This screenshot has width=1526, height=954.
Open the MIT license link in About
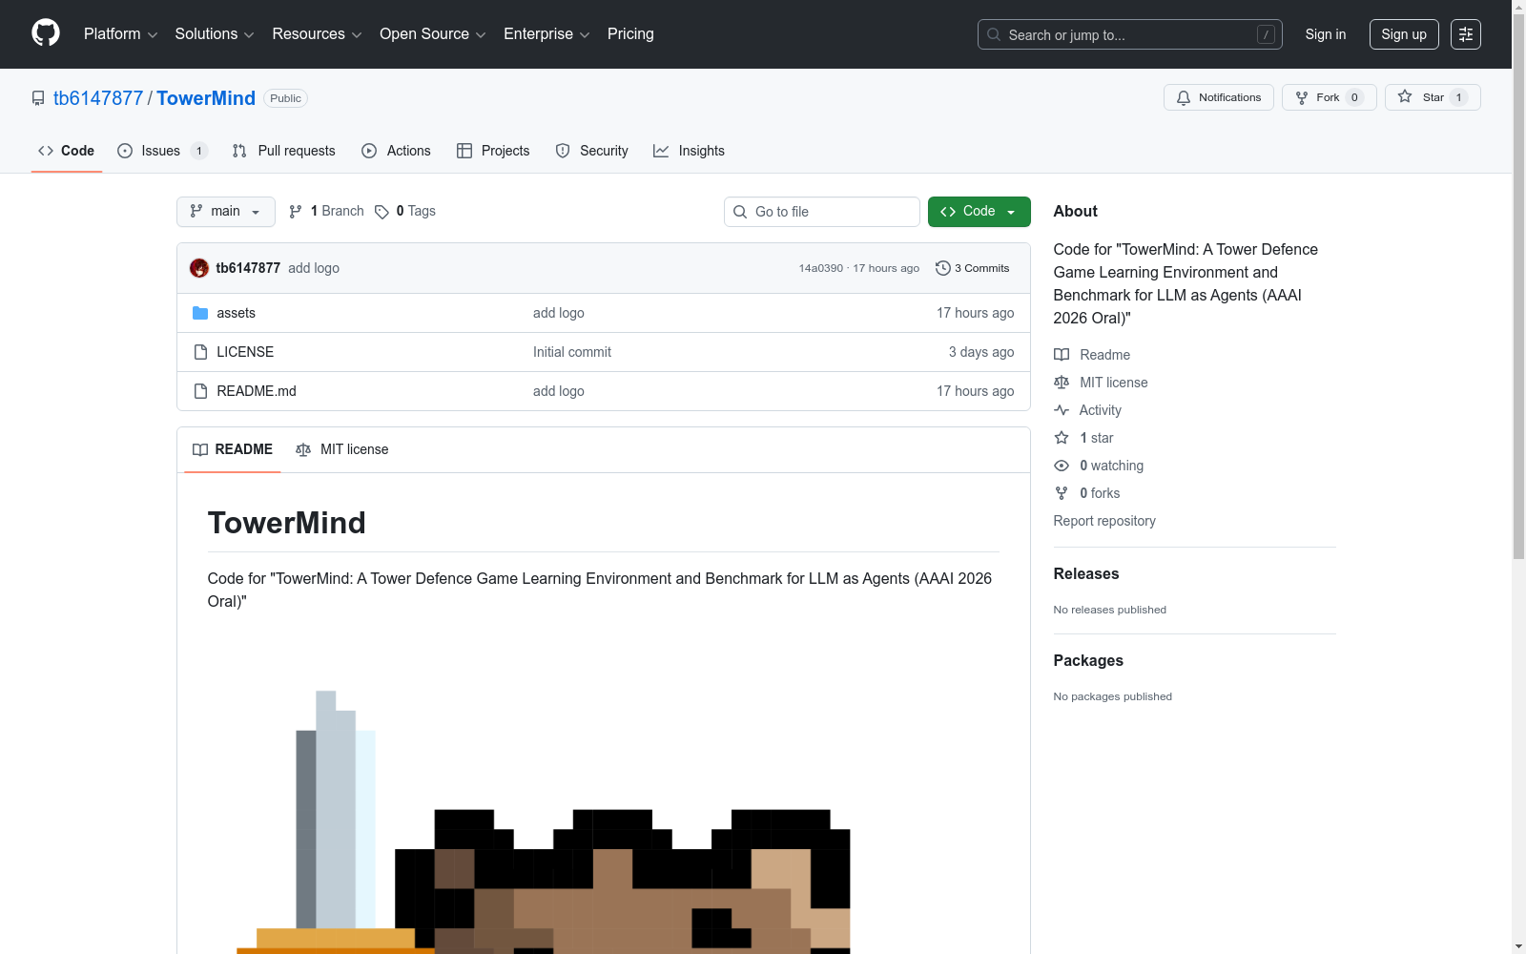[1101, 383]
